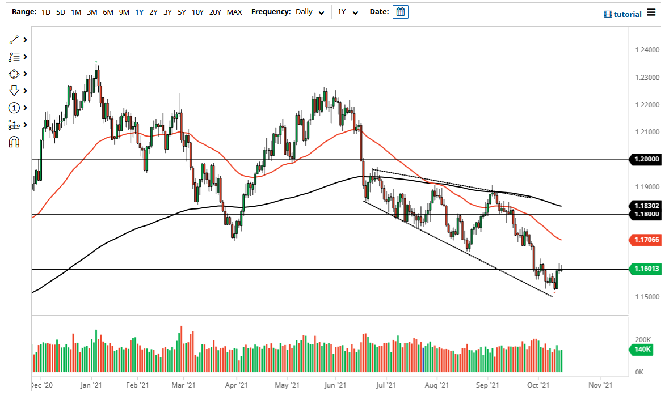The image size is (665, 396).
Task: Toggle the magnet snap tool
Action: [14, 142]
